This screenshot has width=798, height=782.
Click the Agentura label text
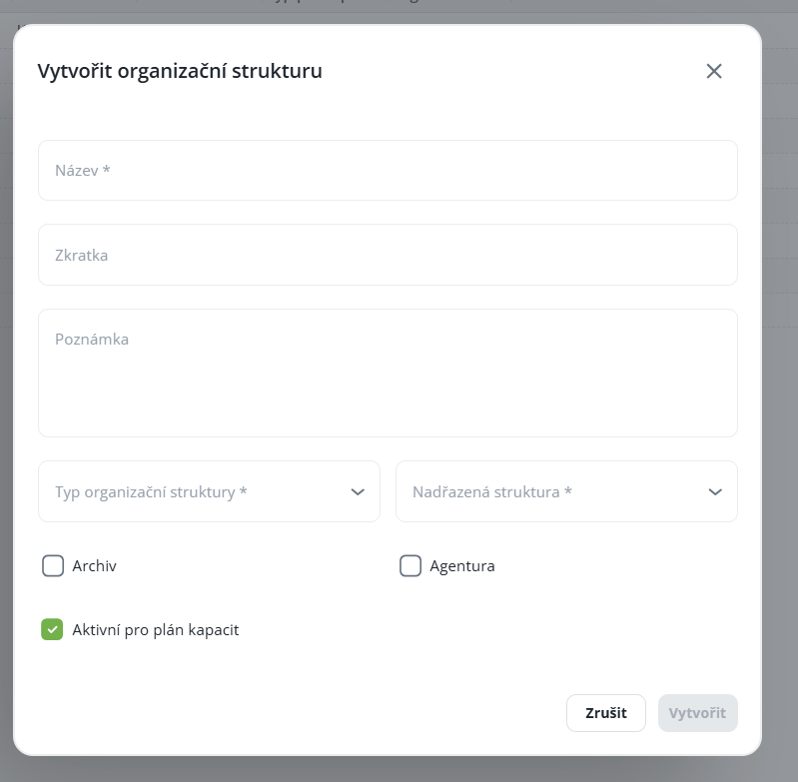[x=462, y=566]
